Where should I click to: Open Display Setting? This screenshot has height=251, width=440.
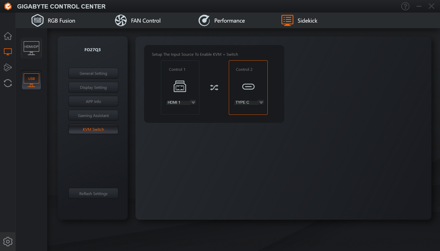point(93,87)
